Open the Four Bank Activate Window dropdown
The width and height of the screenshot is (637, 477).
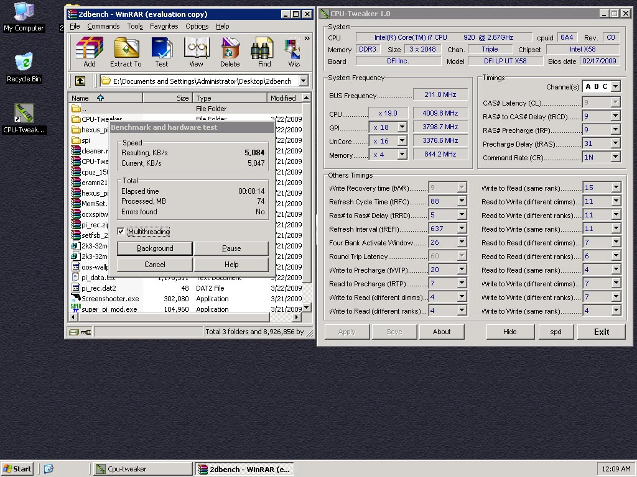(x=462, y=242)
